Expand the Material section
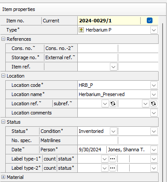The image size is (167, 182). (3, 177)
